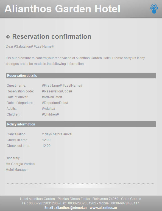162x211 pixels.
Task: Click the Dear #Salutation# #LastName# greeting line
Action: (30, 46)
